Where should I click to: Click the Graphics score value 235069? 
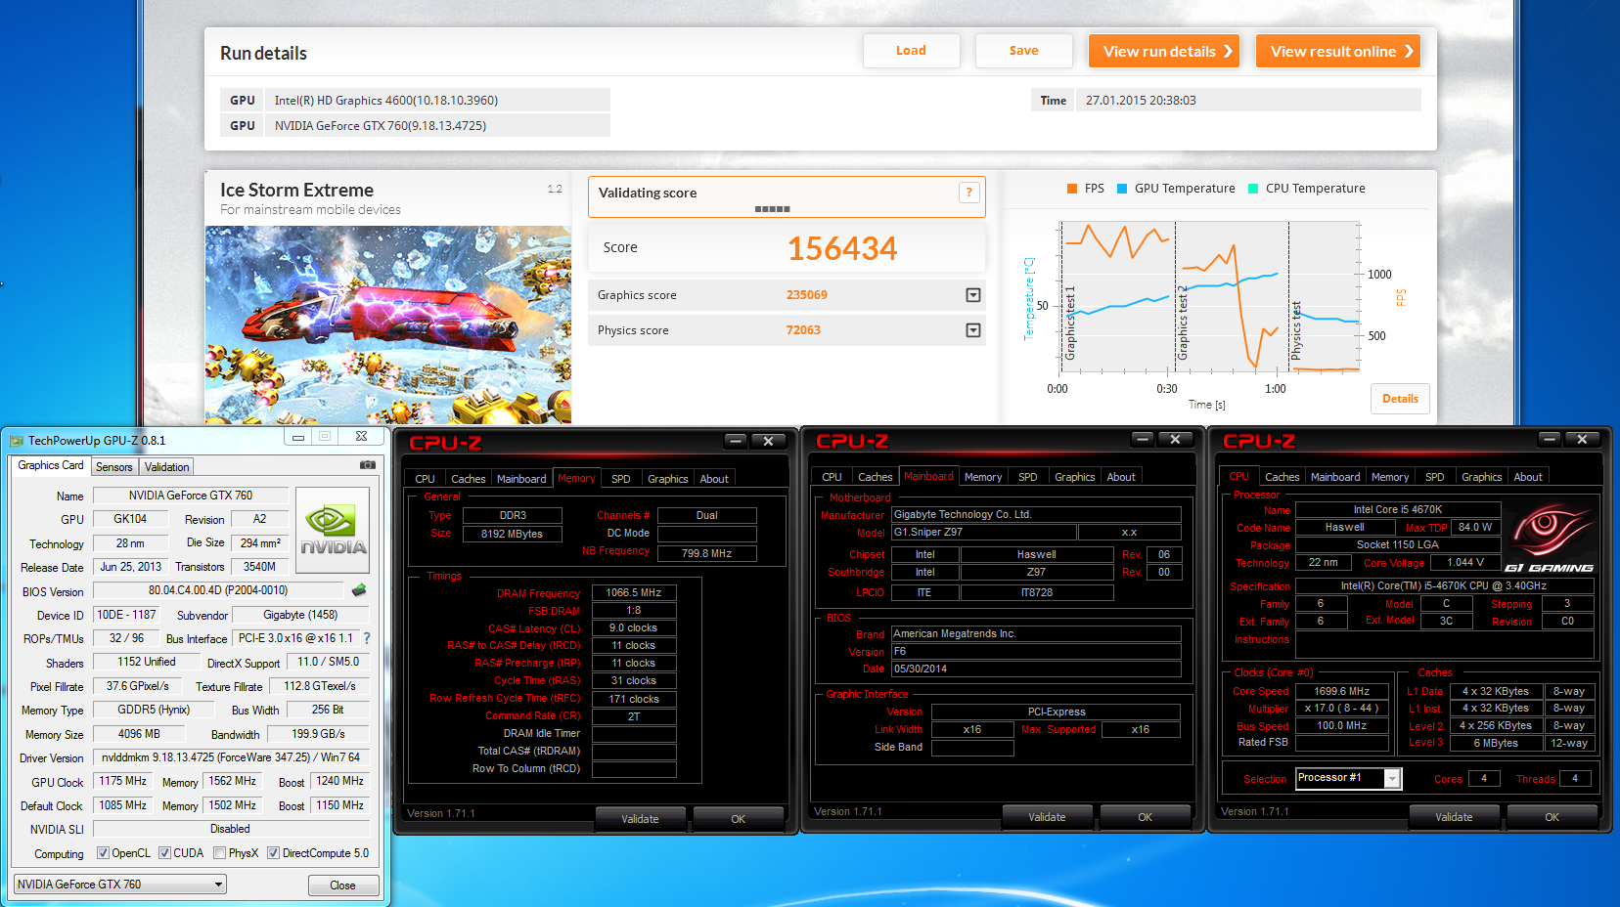(x=807, y=295)
